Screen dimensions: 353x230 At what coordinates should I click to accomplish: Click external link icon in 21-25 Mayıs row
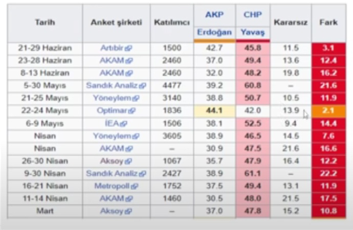[136, 98]
